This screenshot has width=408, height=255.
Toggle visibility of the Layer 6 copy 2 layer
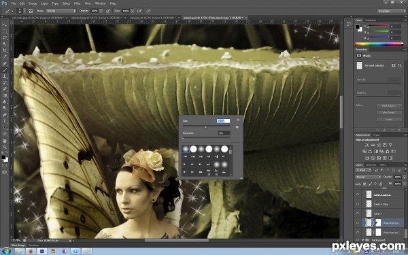pyautogui.click(x=358, y=194)
